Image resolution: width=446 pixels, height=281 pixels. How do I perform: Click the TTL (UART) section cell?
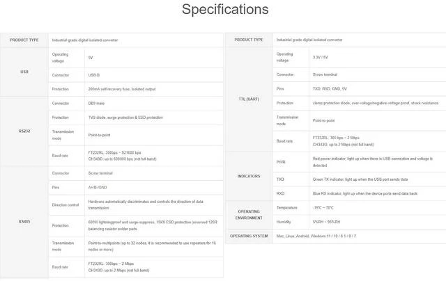pyautogui.click(x=249, y=99)
